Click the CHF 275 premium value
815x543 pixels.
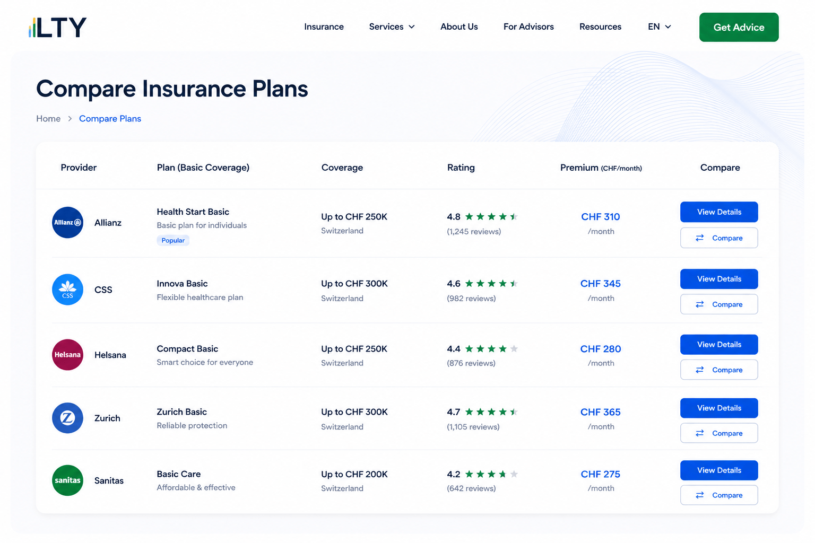(601, 474)
